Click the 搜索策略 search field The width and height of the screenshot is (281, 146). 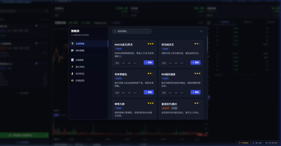click(132, 31)
